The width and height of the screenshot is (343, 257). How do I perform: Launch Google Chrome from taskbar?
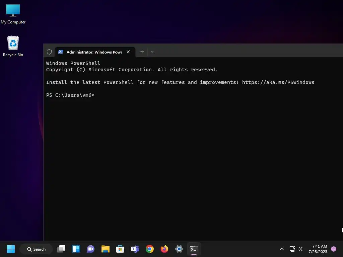(150, 249)
